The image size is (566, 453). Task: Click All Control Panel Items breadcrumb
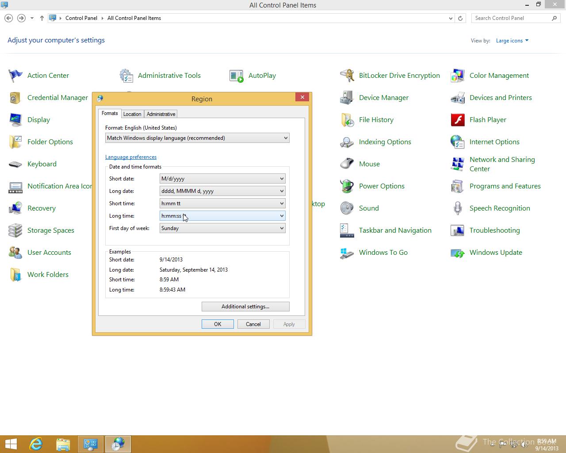(x=134, y=18)
